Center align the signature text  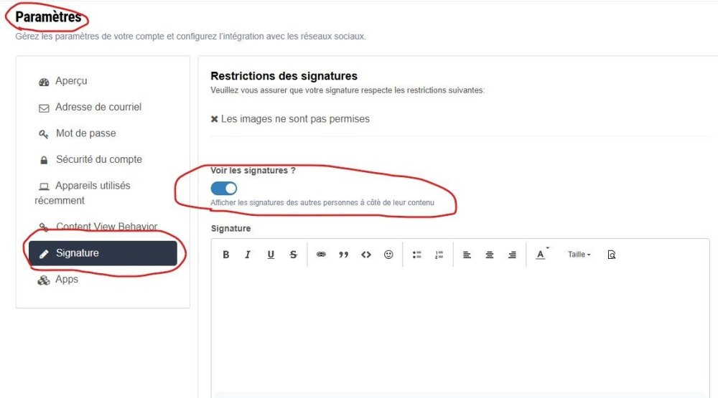click(490, 255)
